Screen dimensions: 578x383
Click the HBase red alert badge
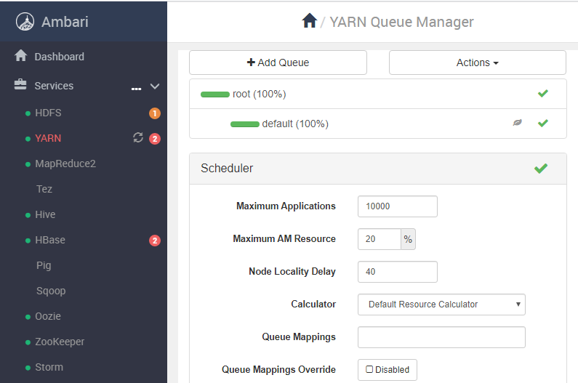click(155, 241)
